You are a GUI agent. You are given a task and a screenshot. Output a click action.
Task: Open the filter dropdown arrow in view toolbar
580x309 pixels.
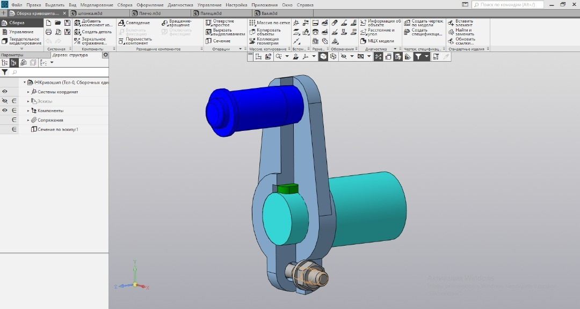(x=427, y=56)
